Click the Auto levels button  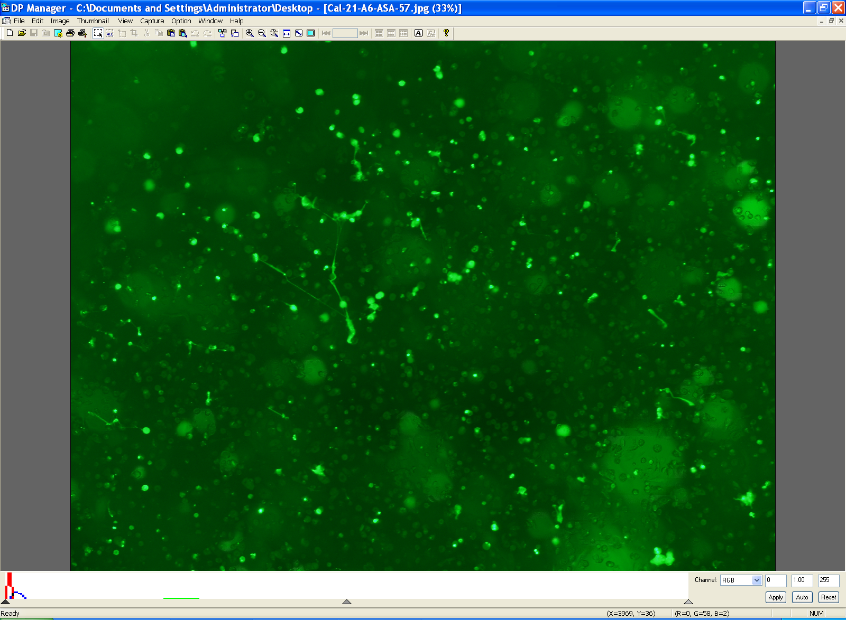coord(802,597)
